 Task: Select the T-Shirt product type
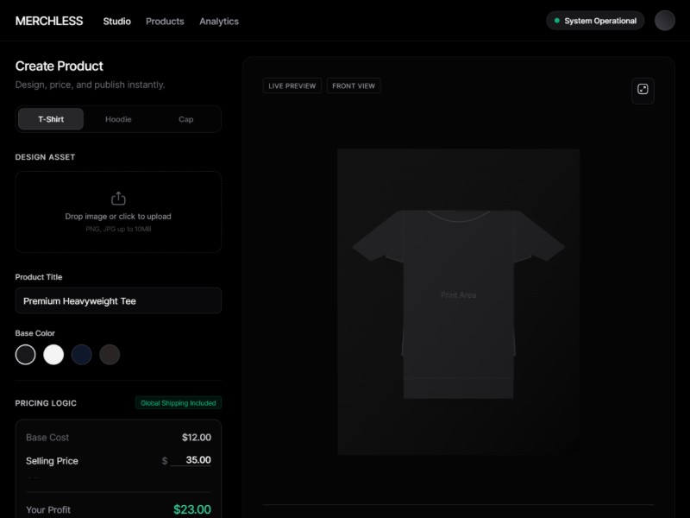(51, 119)
